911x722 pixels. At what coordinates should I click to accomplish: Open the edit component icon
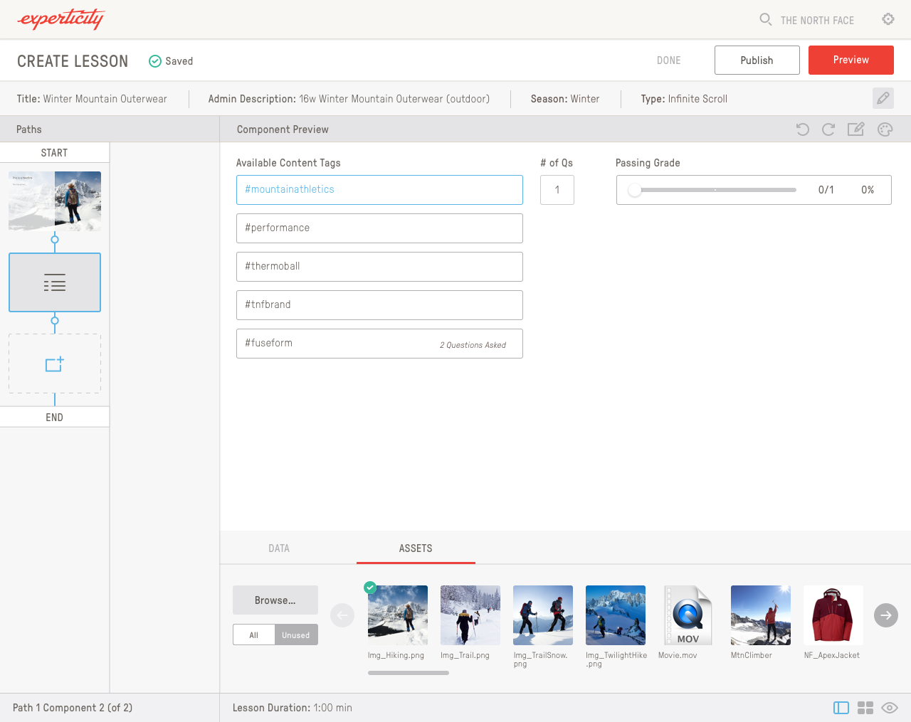pyautogui.click(x=855, y=129)
